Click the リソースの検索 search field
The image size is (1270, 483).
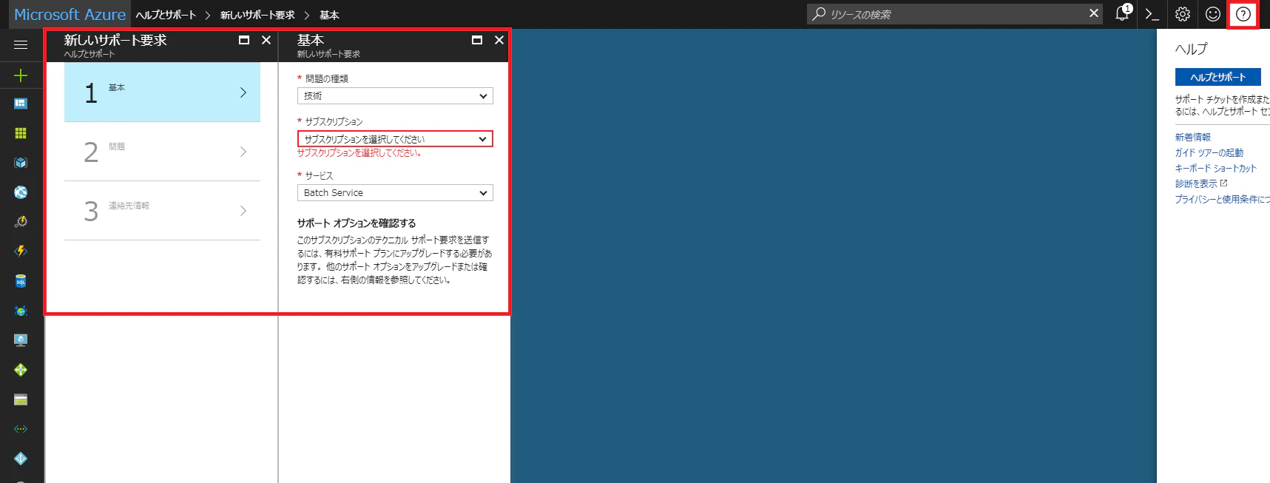954,14
